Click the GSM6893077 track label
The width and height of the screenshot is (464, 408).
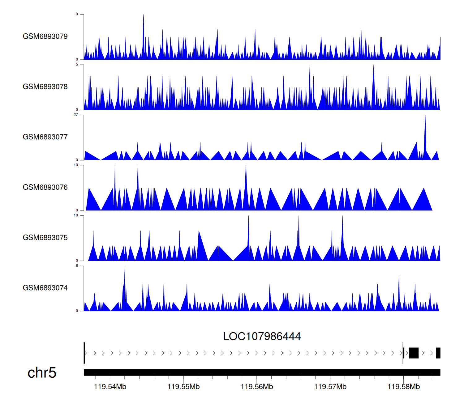(x=45, y=137)
